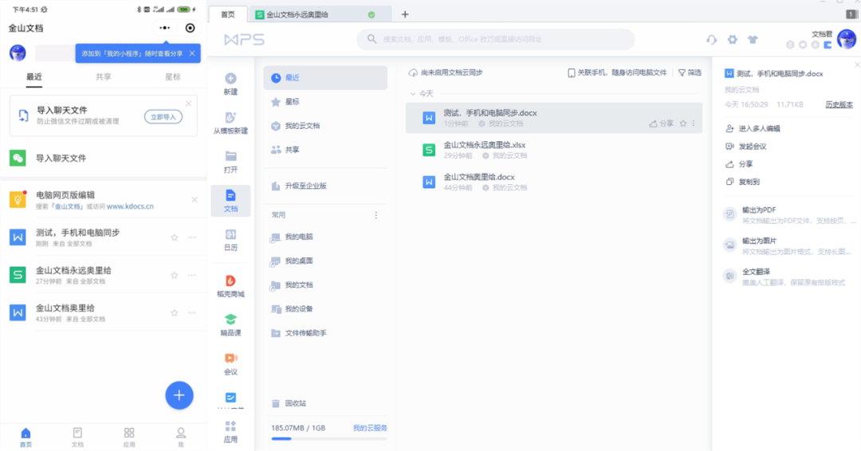The width and height of the screenshot is (861, 451).
Task: Open more options for 金山文档永远奥里给 in mobile
Action: click(191, 275)
